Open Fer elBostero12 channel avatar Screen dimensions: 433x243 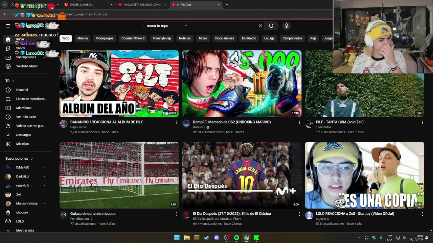pos(64,215)
